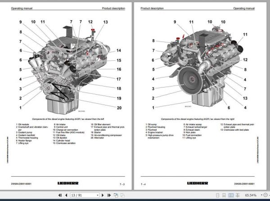Go to previous view button

tap(116, 195)
